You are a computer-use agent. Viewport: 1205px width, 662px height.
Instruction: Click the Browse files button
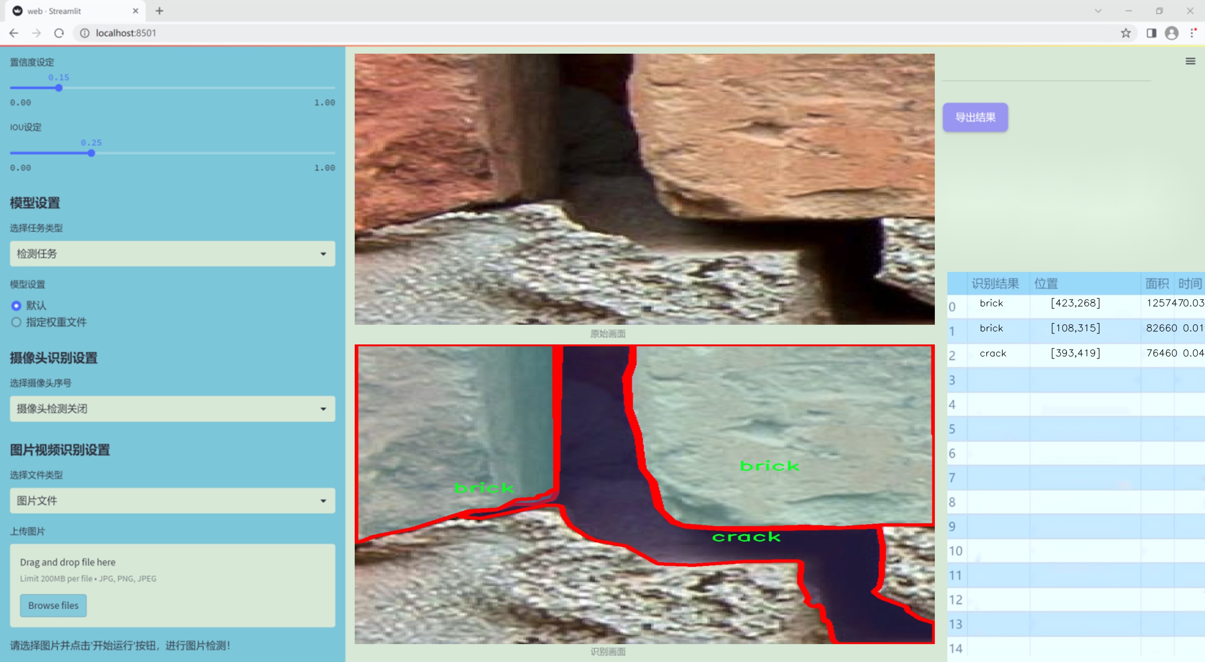point(53,605)
